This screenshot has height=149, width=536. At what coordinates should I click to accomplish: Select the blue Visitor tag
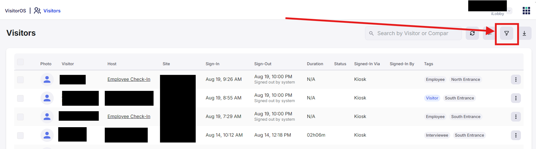coord(432,98)
